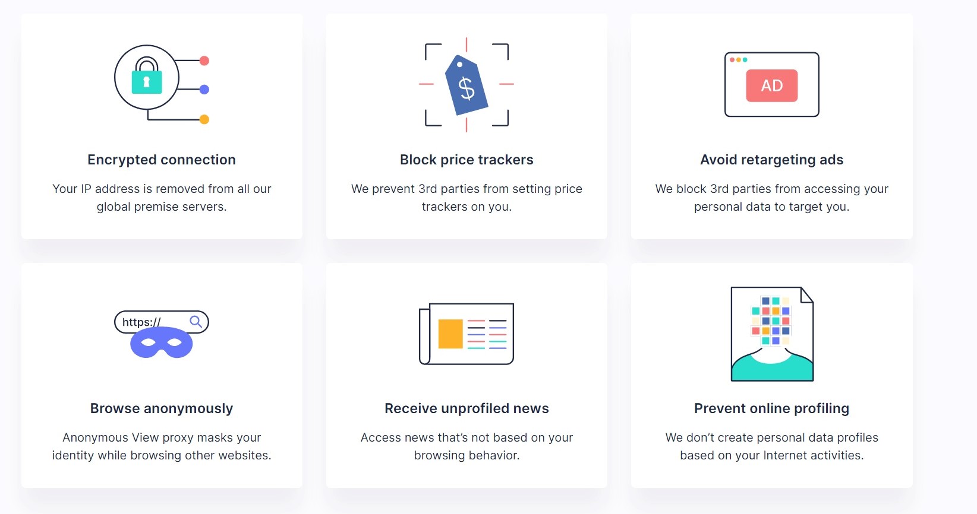Image resolution: width=977 pixels, height=514 pixels.
Task: Click the IP address removal description text
Action: (162, 198)
